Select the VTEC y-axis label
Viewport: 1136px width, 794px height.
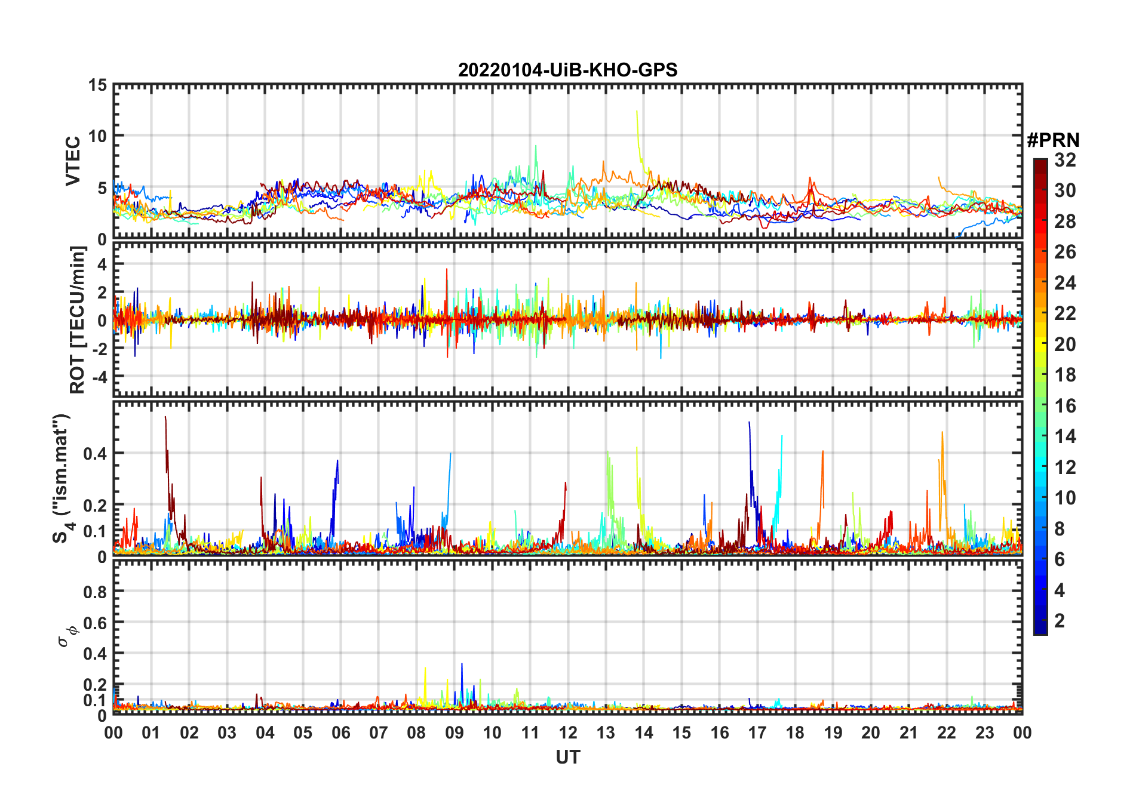click(x=73, y=161)
